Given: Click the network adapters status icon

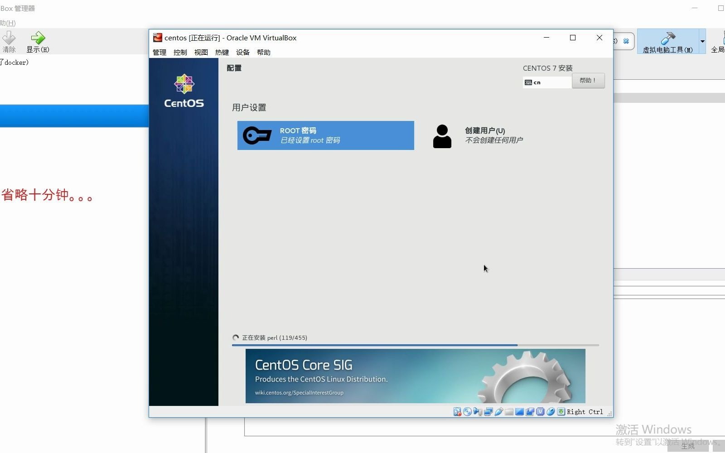Looking at the screenshot, I should pyautogui.click(x=488, y=411).
